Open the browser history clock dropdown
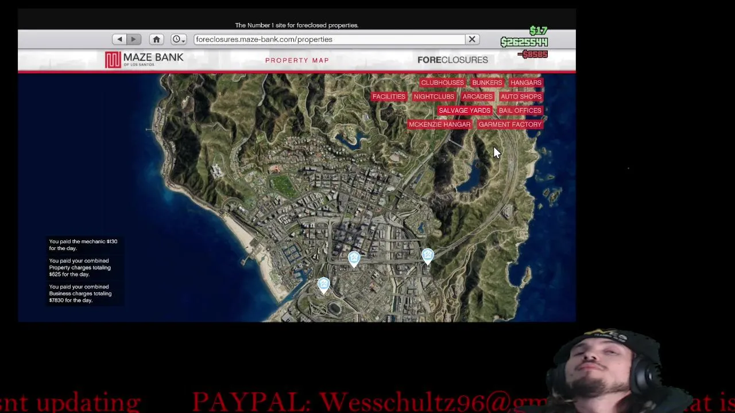The width and height of the screenshot is (735, 413). pyautogui.click(x=179, y=39)
